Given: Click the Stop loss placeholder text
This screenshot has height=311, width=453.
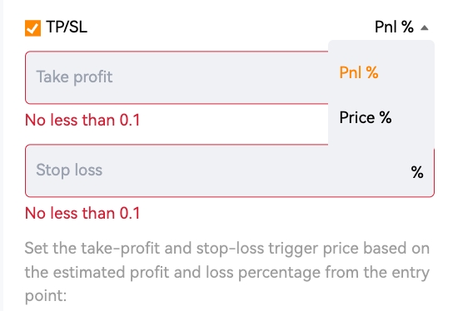Looking at the screenshot, I should pyautogui.click(x=69, y=170).
